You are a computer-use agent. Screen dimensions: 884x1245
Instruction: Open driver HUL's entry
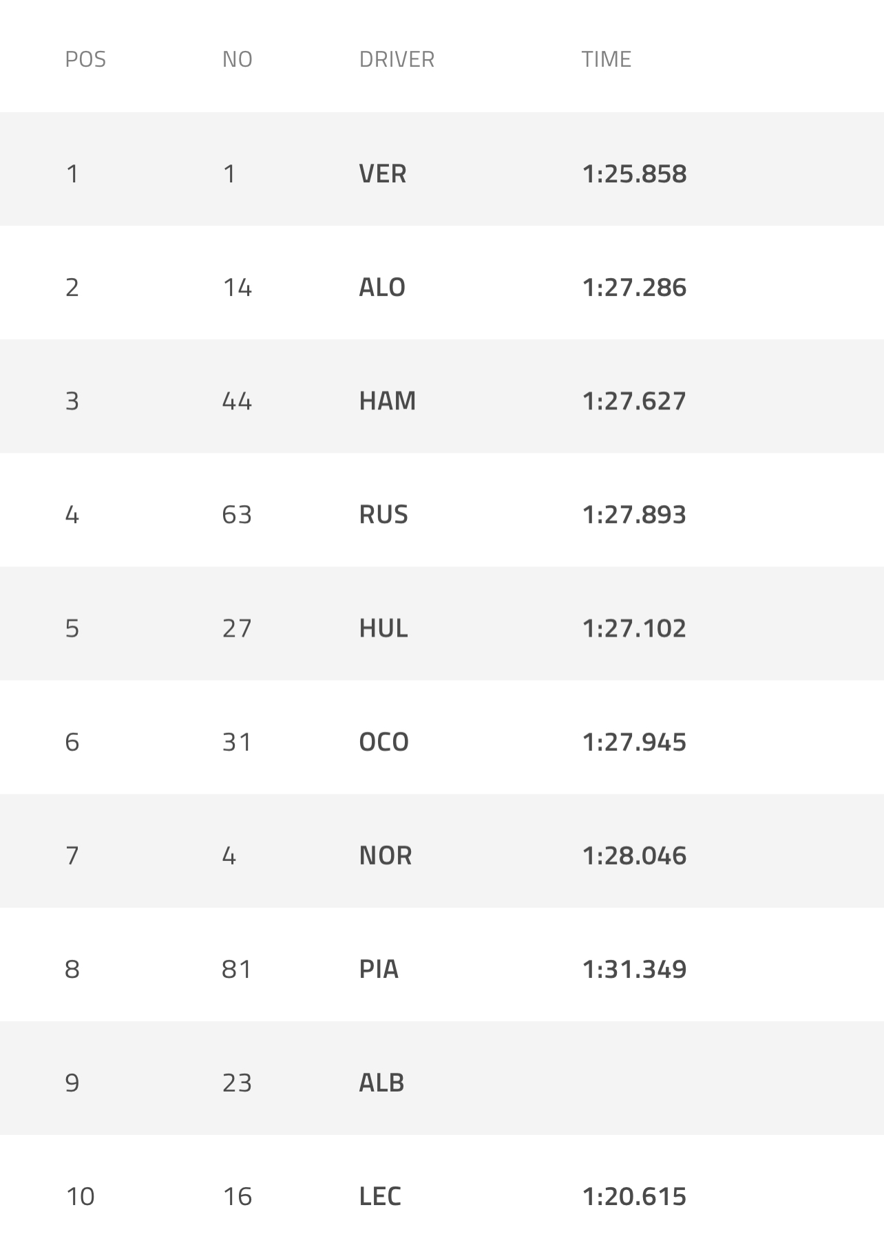tap(383, 628)
